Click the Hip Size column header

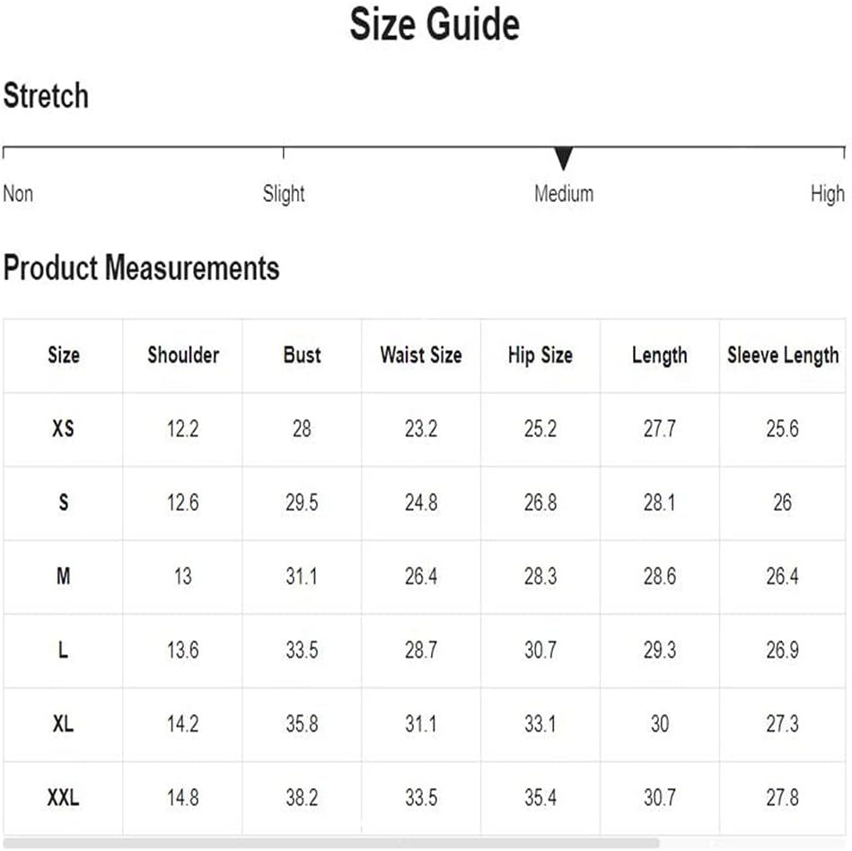pos(540,355)
